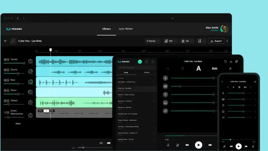Click the tablet's settings icon at far top right
268x151 pixels.
(236, 62)
